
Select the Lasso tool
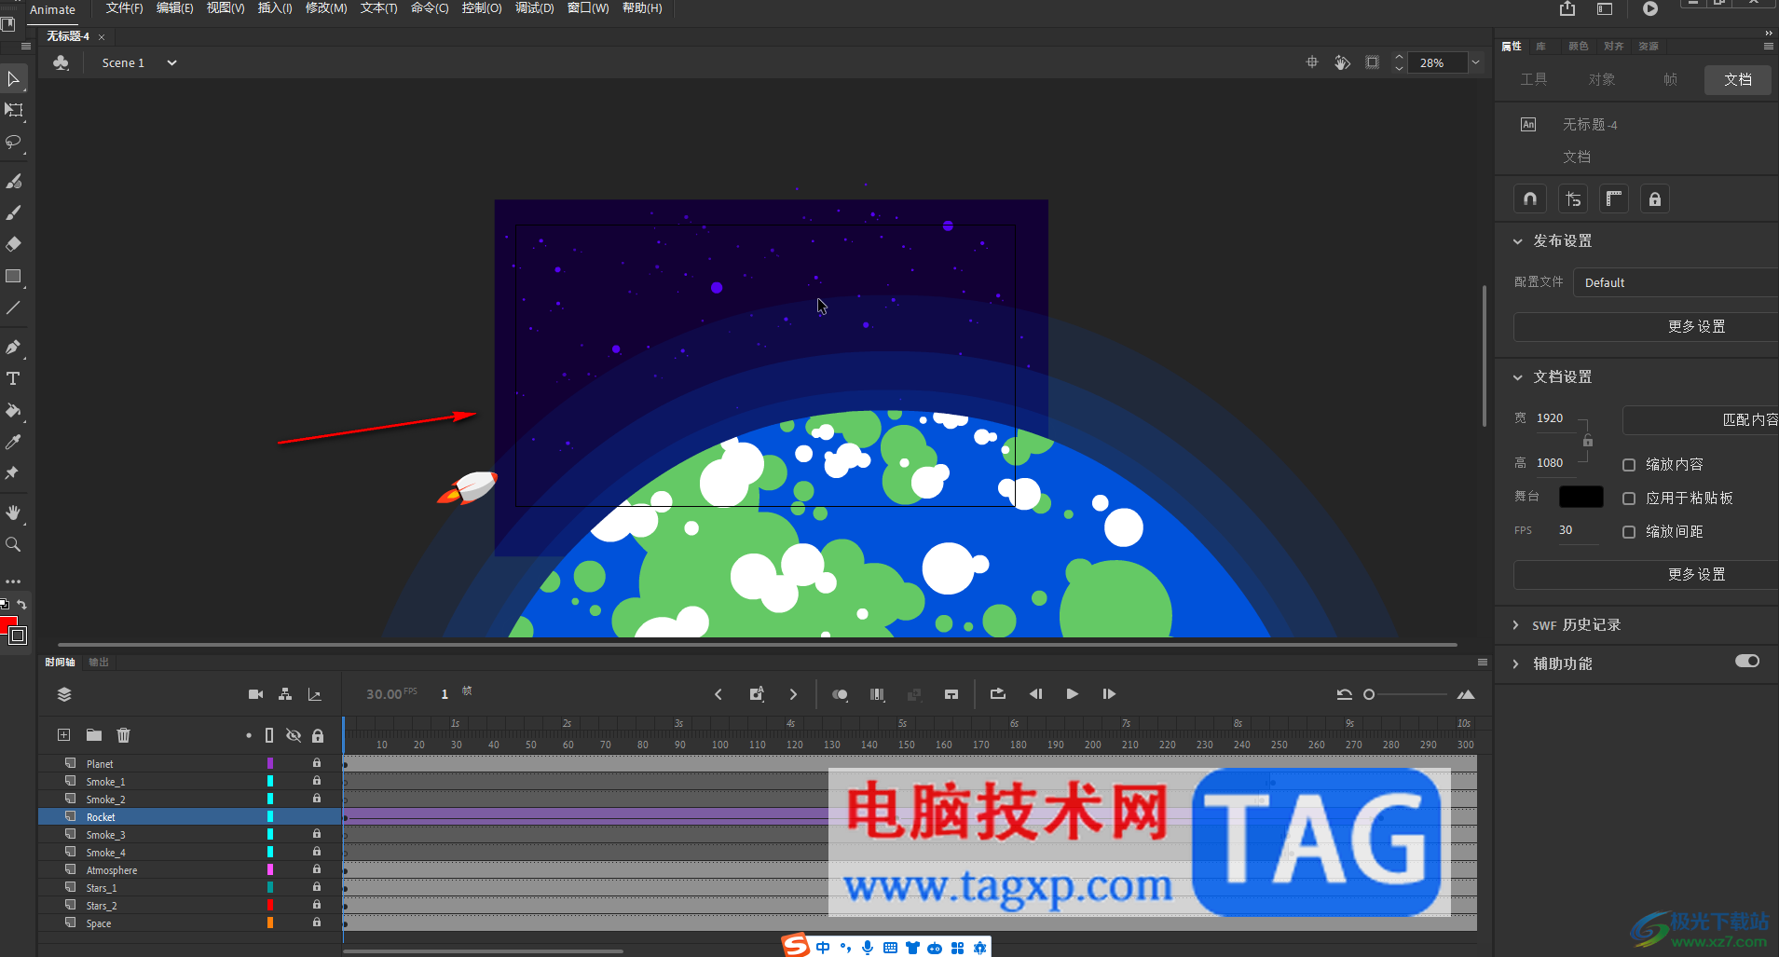tap(13, 142)
